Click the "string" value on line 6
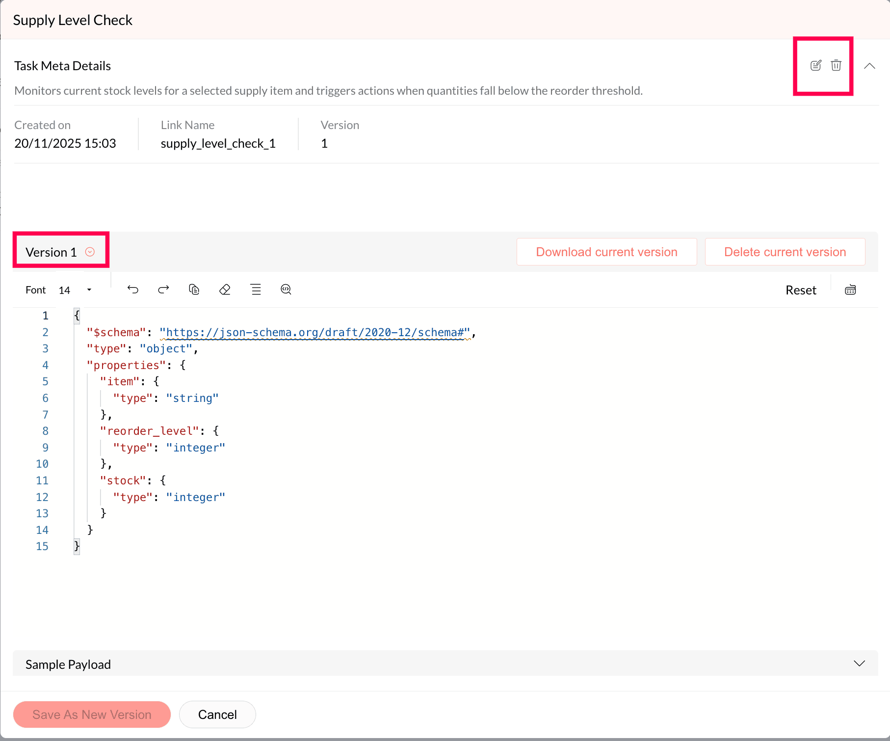This screenshot has height=741, width=890. click(x=192, y=398)
